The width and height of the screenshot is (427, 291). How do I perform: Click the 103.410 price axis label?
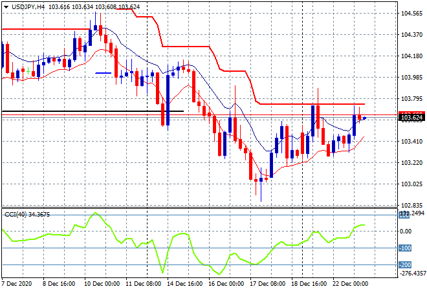click(411, 141)
